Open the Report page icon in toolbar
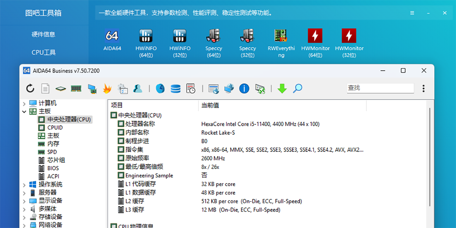Image resolution: width=456 pixels, height=228 pixels. [45, 89]
